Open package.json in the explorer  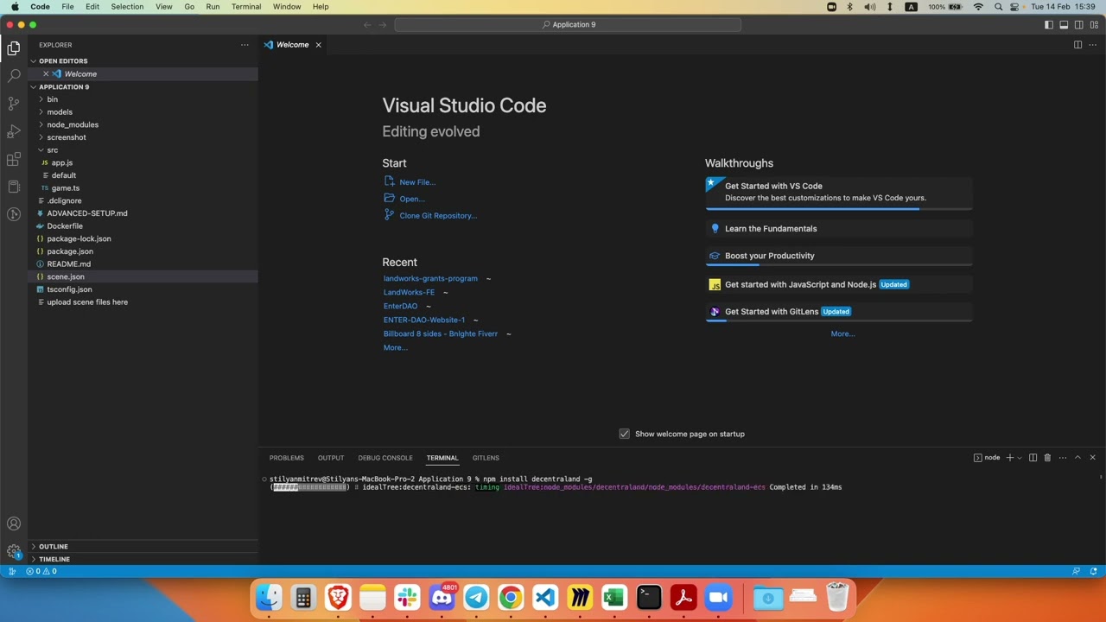70,251
